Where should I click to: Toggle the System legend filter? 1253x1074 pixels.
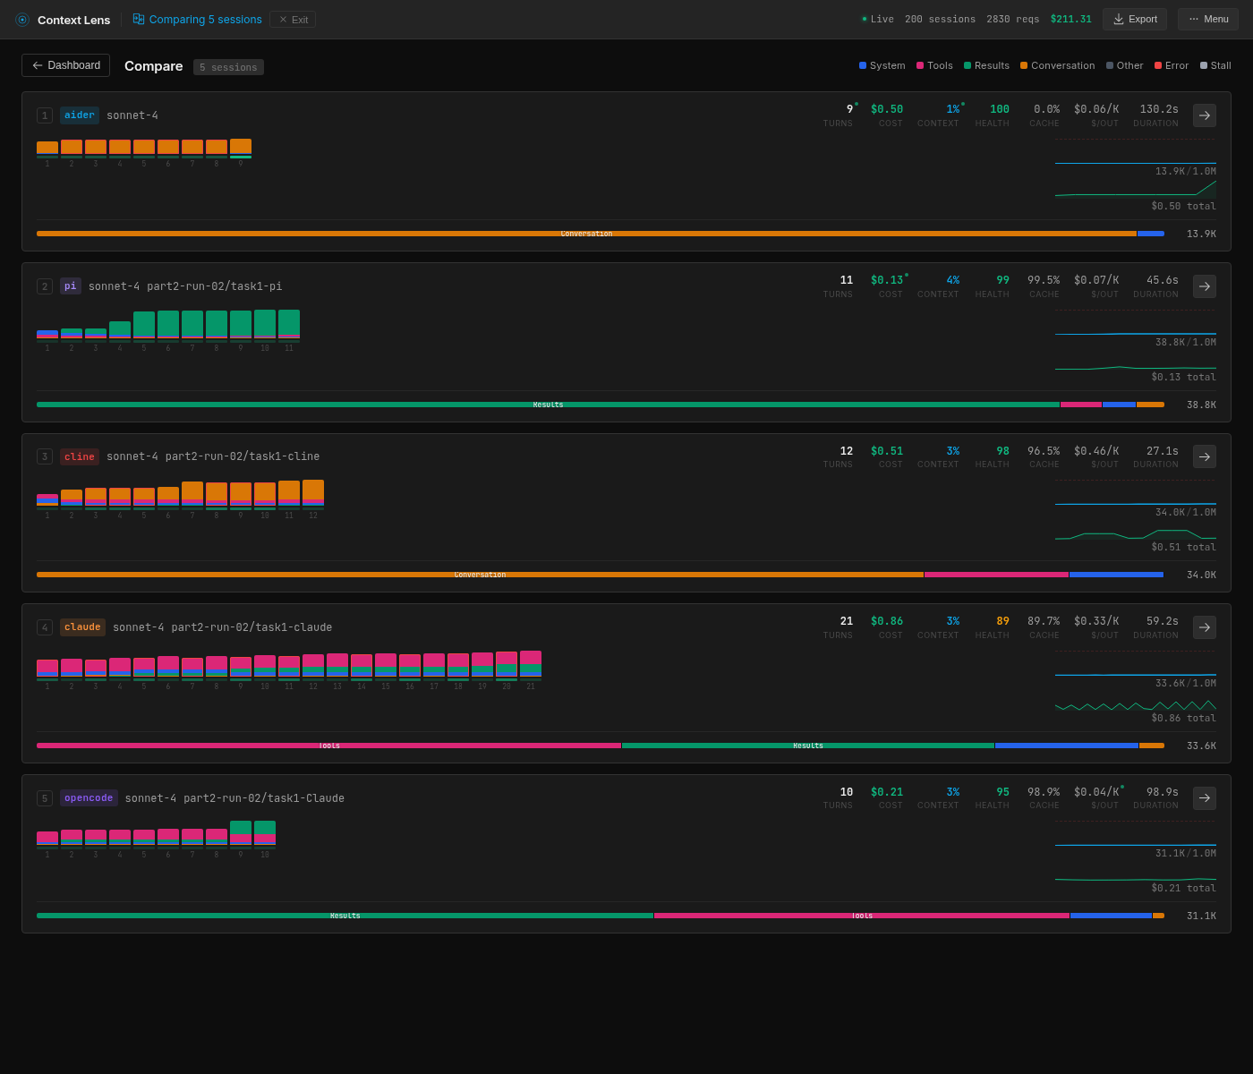(882, 65)
